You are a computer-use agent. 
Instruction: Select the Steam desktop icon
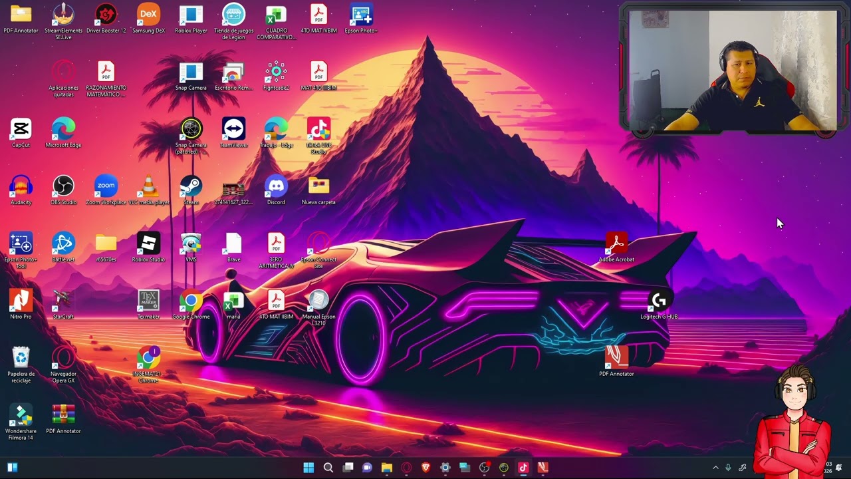(x=191, y=190)
